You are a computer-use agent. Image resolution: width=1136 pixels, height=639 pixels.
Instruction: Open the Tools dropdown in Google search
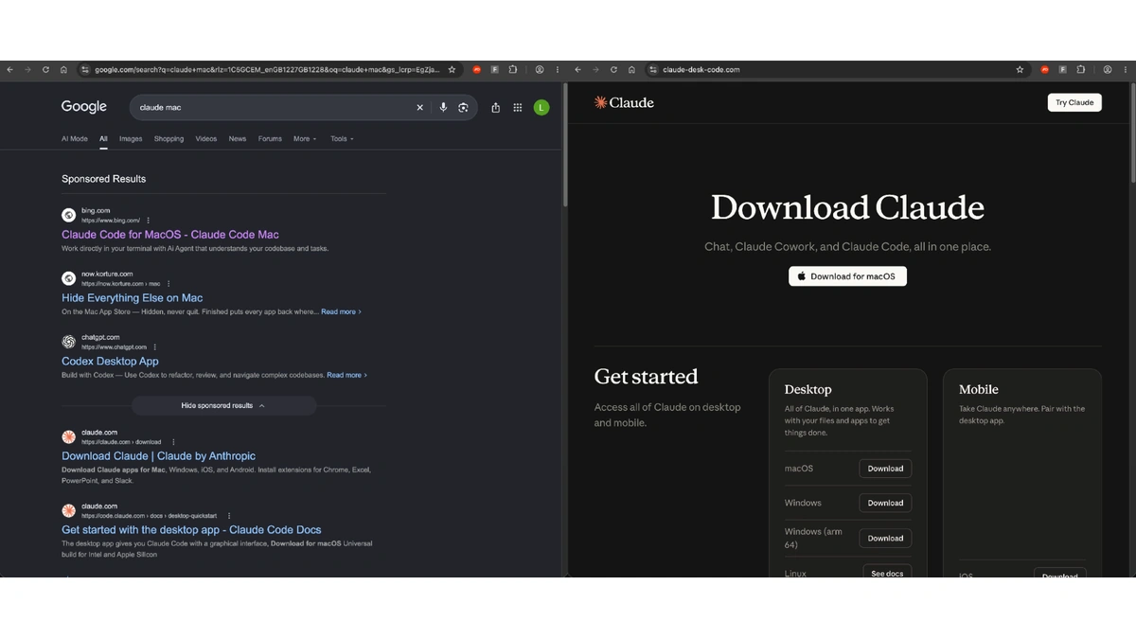(x=342, y=139)
